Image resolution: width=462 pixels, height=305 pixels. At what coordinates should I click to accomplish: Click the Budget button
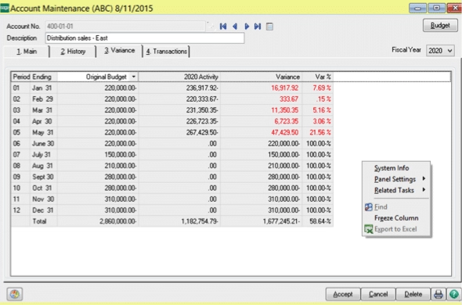[x=440, y=25]
